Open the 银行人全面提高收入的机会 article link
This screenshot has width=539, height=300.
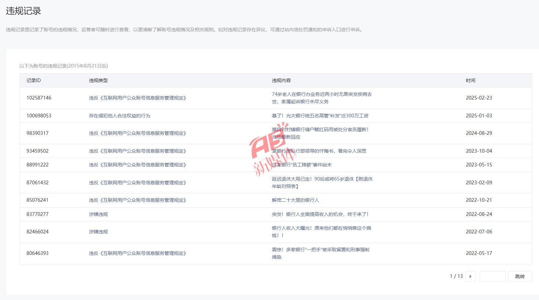click(320, 214)
